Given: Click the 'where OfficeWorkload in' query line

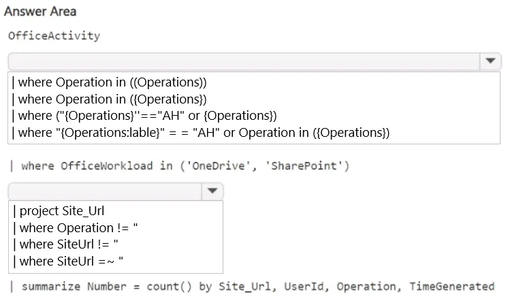Looking at the screenshot, I should [x=180, y=166].
